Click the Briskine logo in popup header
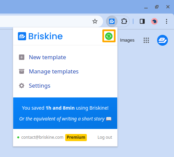Viewport: 174px width, 157px height. coord(22,36)
